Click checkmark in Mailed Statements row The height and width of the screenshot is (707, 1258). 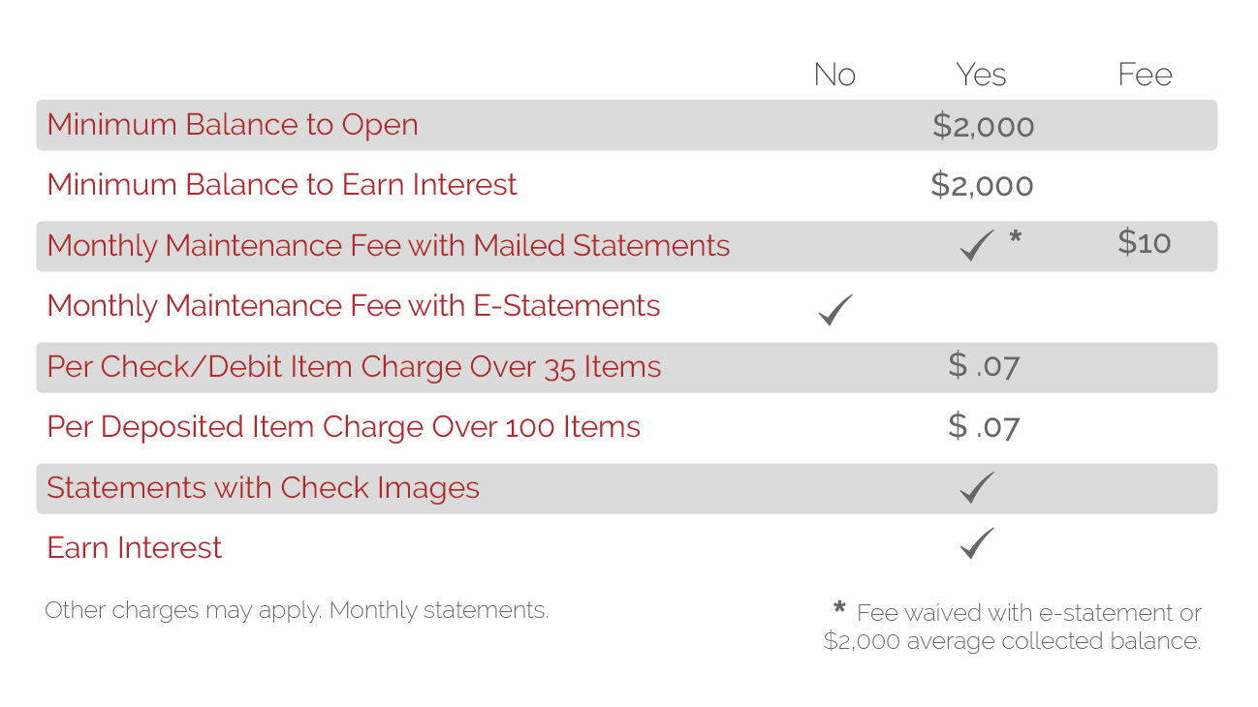(x=977, y=246)
